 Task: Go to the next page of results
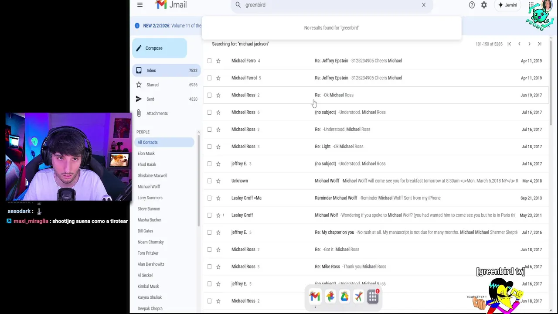pos(529,44)
